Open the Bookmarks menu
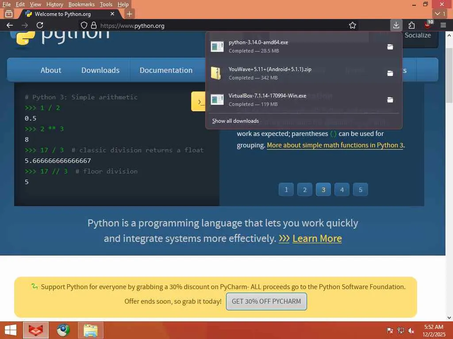The height and width of the screenshot is (339, 453). click(x=81, y=4)
